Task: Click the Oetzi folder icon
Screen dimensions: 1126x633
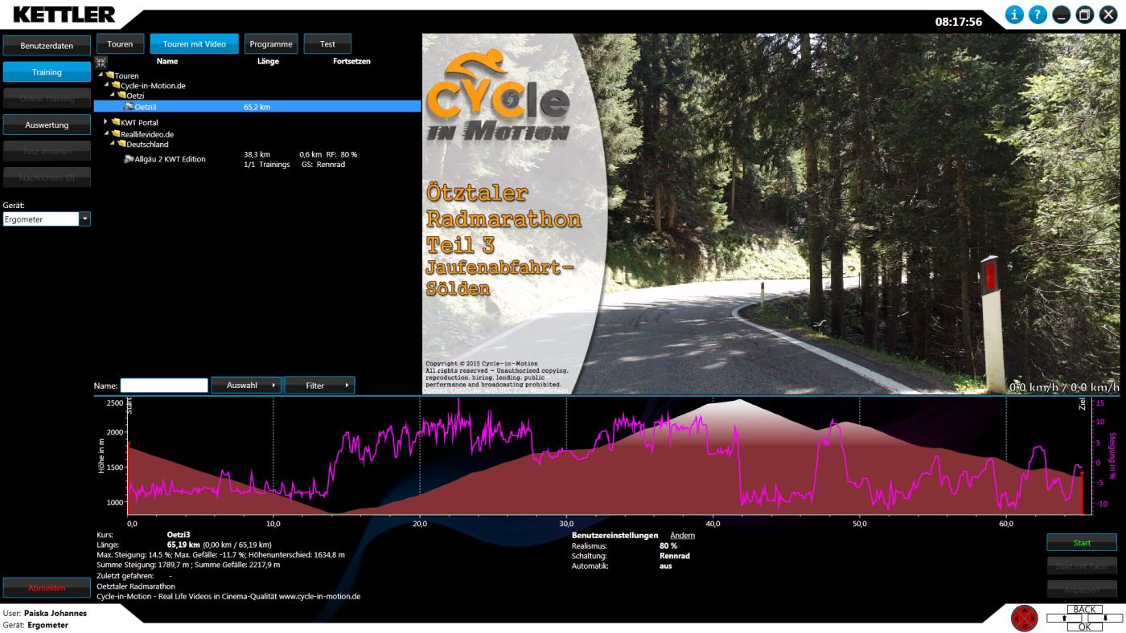Action: [121, 95]
